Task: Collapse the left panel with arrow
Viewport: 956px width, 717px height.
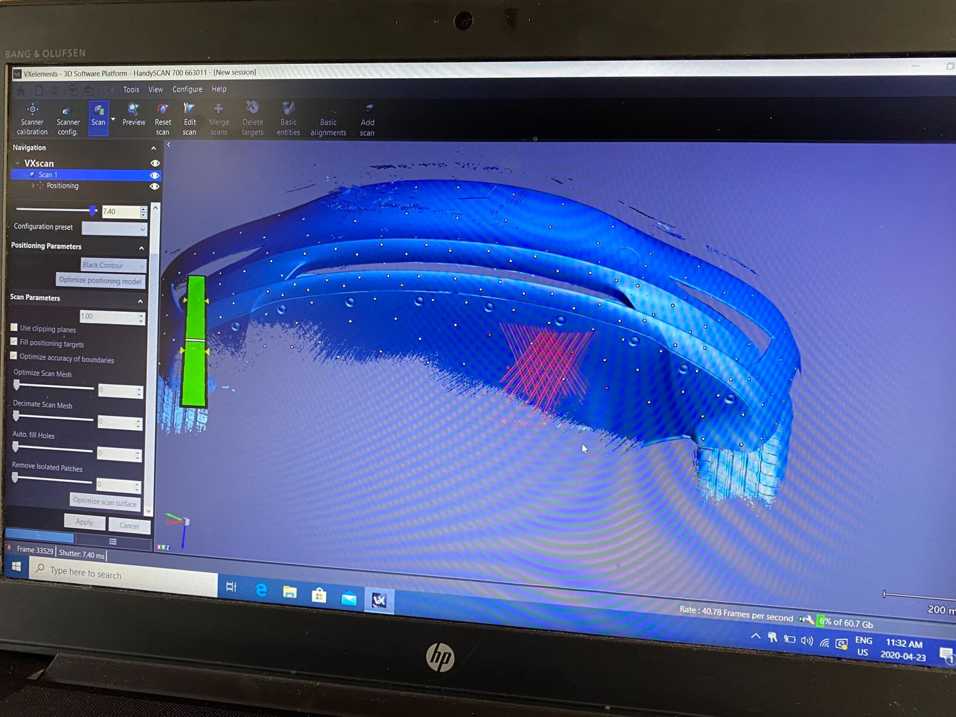Action: click(x=168, y=145)
